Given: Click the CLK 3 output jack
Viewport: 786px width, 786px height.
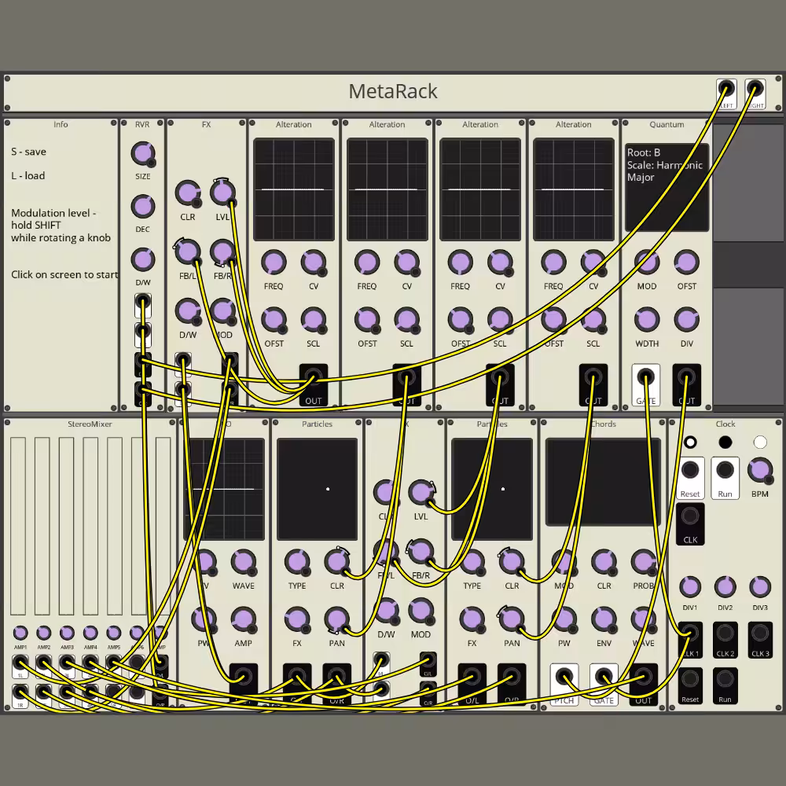Looking at the screenshot, I should (760, 633).
